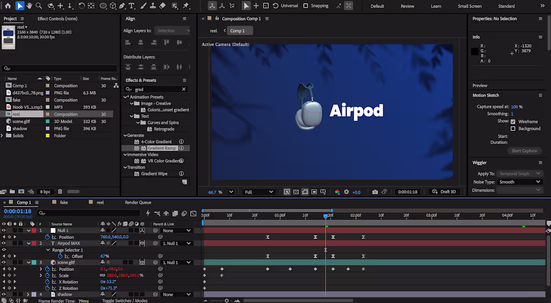Take a snapshot with camera icon

(375, 192)
